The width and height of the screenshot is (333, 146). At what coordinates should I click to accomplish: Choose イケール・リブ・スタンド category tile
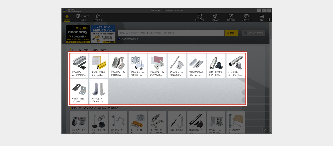coord(99,92)
